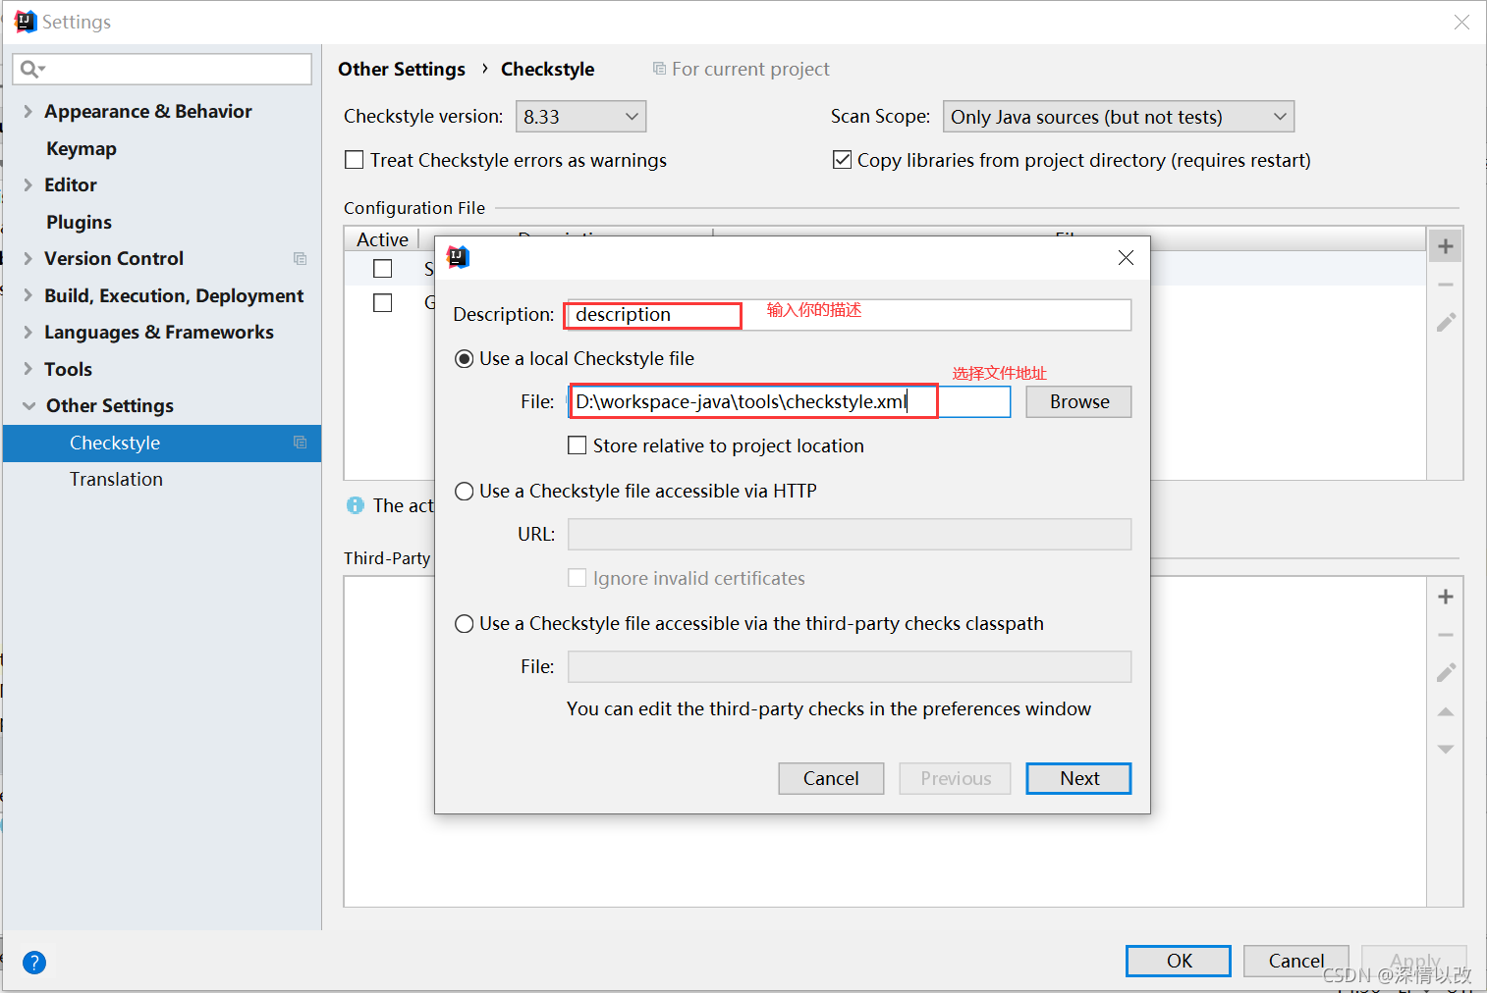Viewport: 1487px width, 993px height.
Task: Expand Version Control section
Action: click(28, 259)
